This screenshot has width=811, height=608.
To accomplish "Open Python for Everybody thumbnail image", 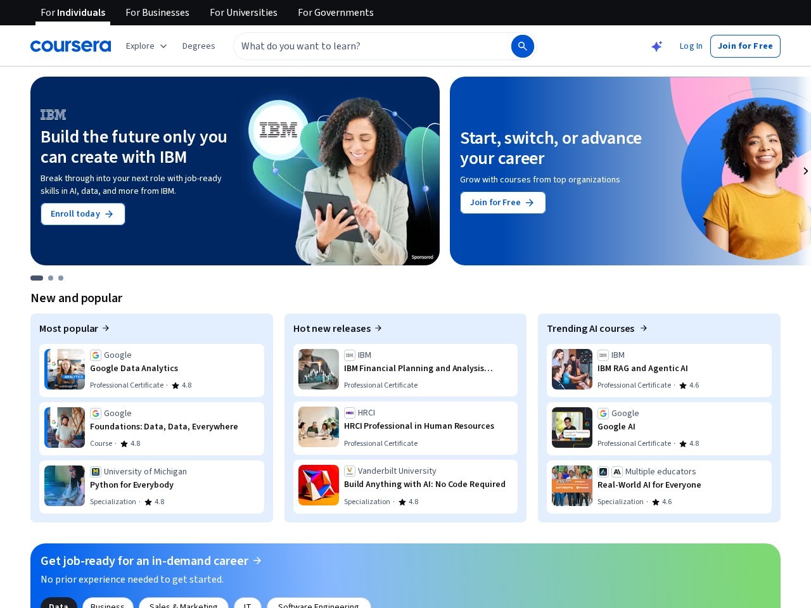I will [x=65, y=486].
